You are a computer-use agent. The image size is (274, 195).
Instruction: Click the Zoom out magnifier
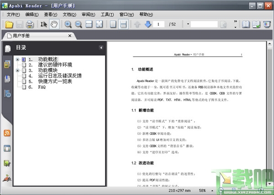tap(78, 25)
